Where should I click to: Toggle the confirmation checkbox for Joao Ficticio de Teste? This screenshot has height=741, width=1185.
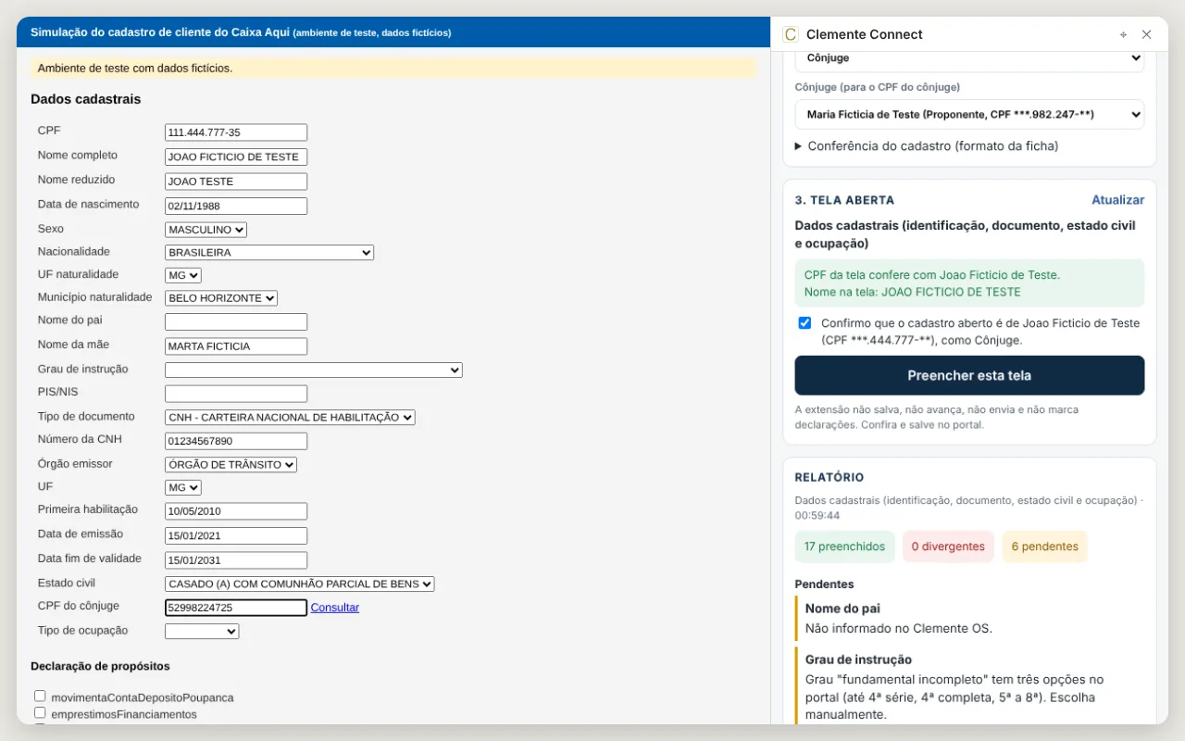click(805, 323)
